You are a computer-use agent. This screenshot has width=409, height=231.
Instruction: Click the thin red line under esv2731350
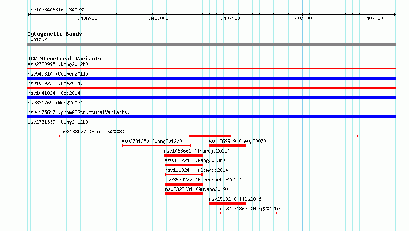click(x=157, y=146)
